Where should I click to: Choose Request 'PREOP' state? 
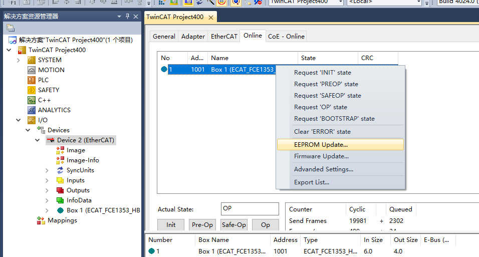(340, 84)
